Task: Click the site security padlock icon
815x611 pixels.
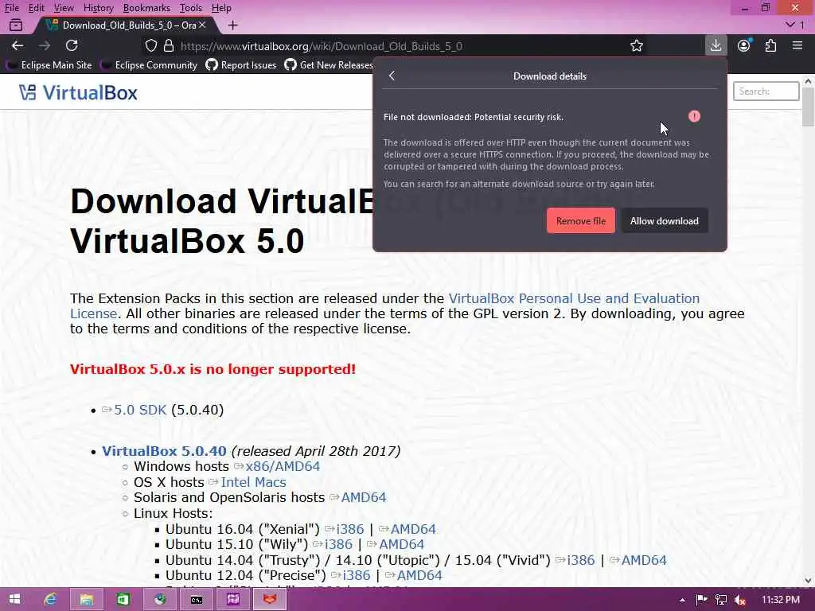Action: (x=169, y=45)
